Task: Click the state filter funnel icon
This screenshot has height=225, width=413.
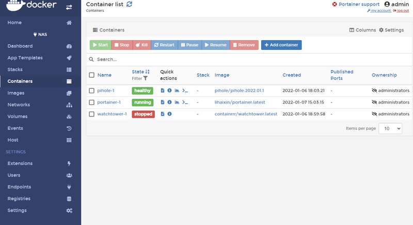Action: 146,78
